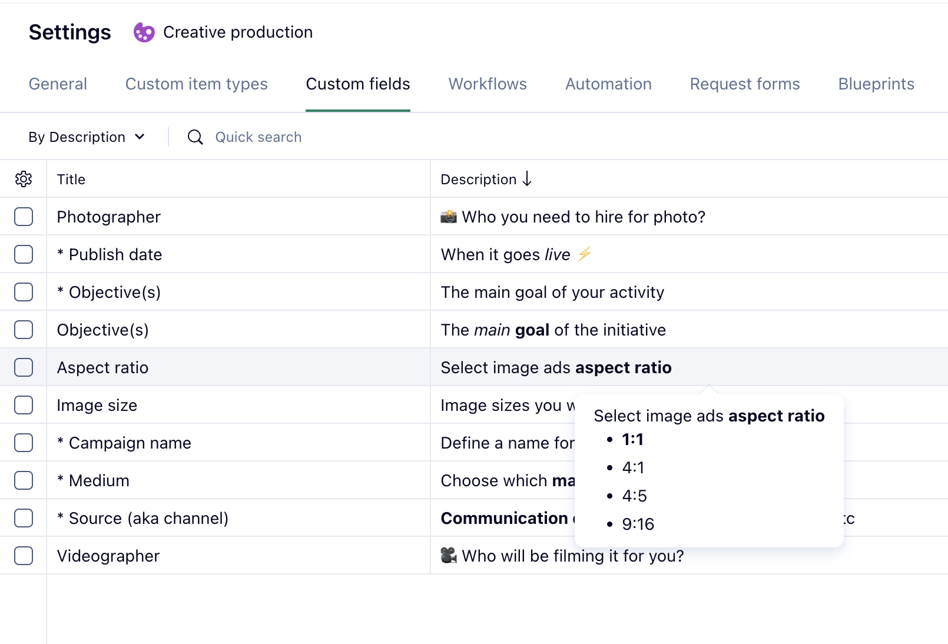Go to the Request forms tab
The height and width of the screenshot is (644, 948).
[744, 84]
